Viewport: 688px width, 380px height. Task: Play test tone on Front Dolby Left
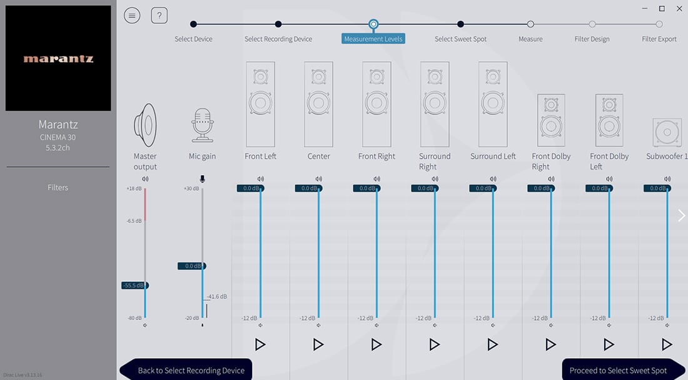click(x=609, y=344)
